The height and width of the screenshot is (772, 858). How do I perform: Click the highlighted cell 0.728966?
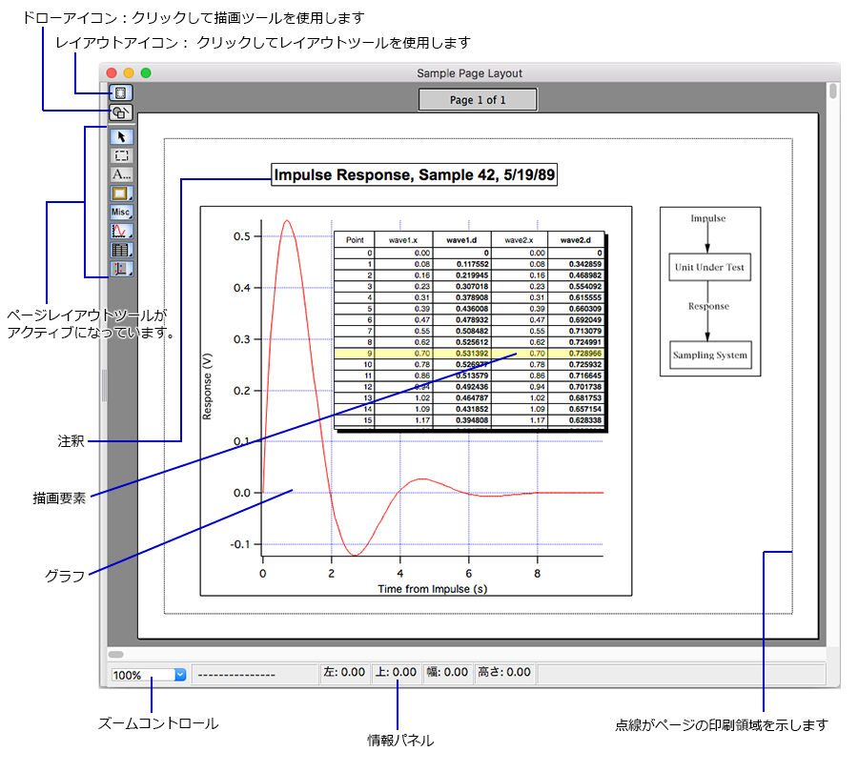tap(576, 354)
